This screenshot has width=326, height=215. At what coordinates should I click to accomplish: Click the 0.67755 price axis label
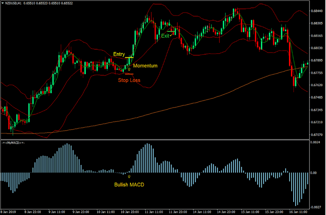[x=317, y=73]
